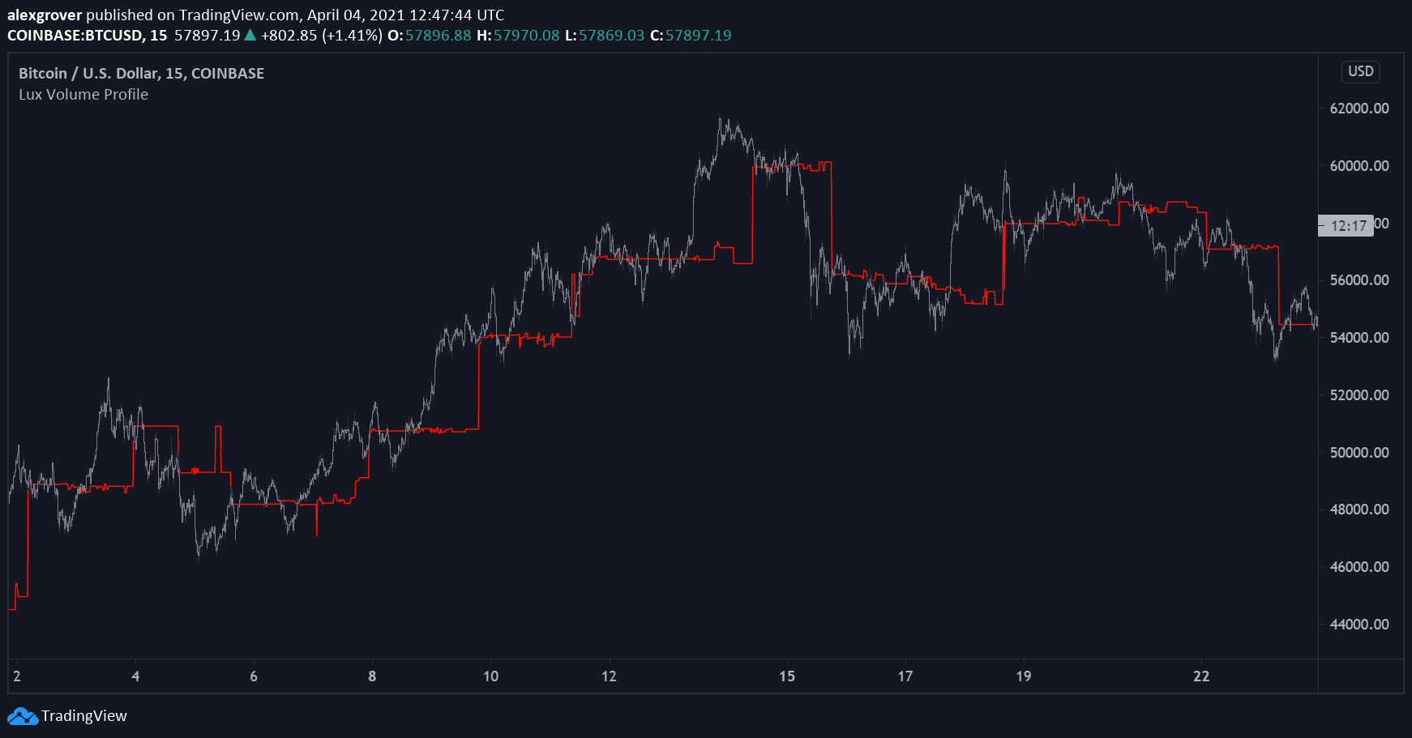Click date label 12 on time axis
This screenshot has width=1412, height=738.
click(609, 676)
